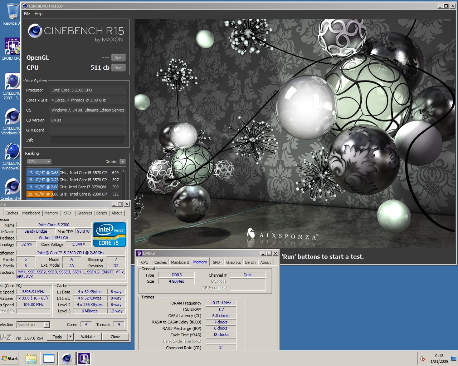Viewport: 458px width, 366px height.
Task: Click the blank window icon on taskbar
Action: click(x=49, y=358)
